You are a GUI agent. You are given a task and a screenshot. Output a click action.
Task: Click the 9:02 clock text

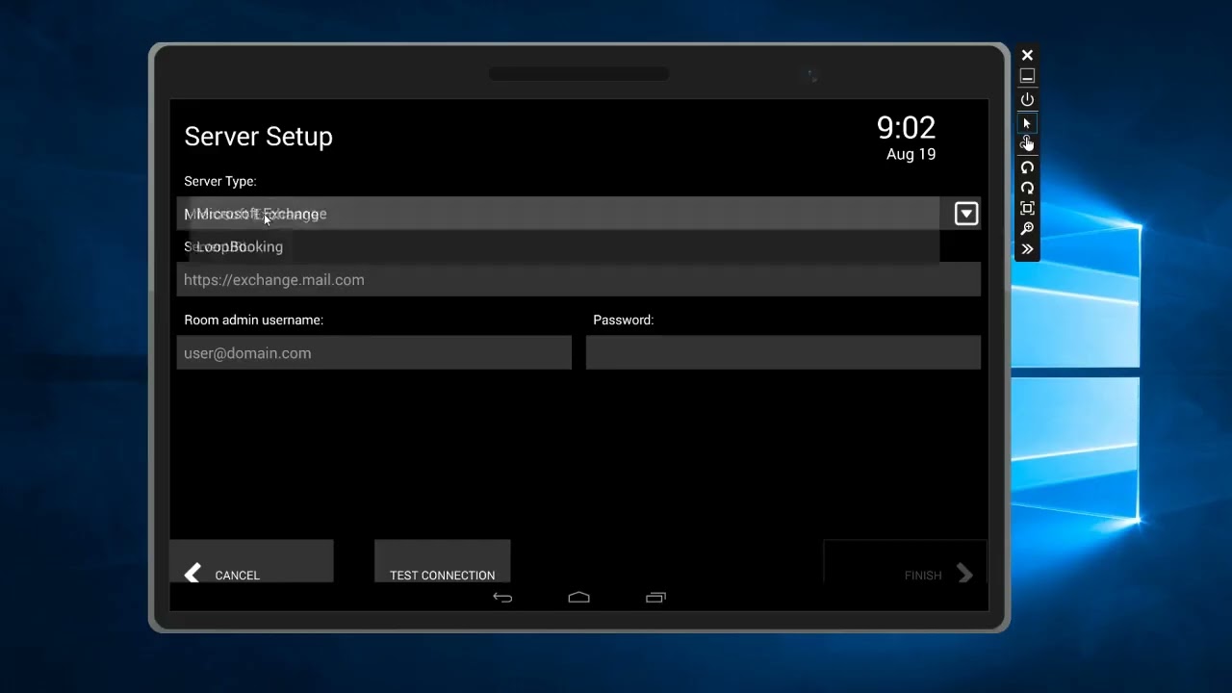906,127
